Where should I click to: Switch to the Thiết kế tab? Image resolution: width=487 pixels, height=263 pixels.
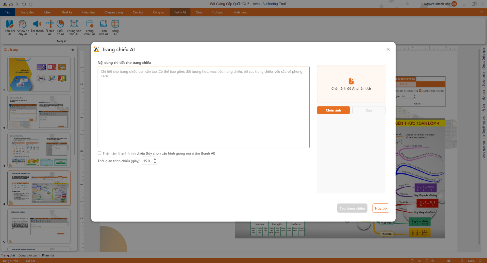(x=67, y=12)
